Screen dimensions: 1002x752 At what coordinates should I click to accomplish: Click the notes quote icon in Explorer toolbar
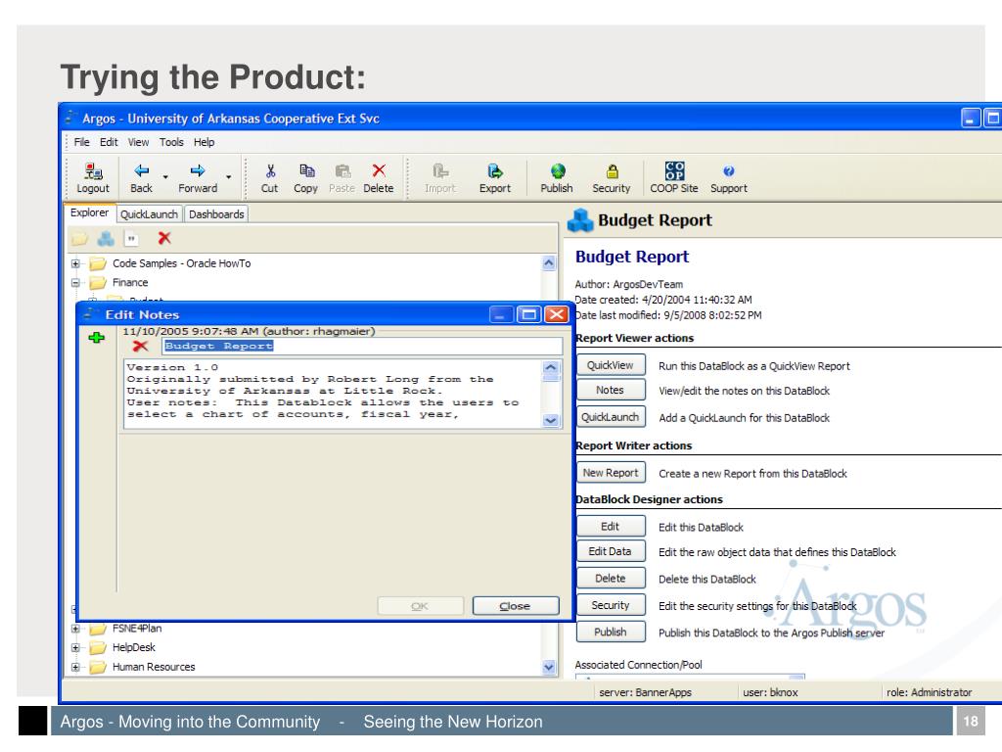(132, 239)
